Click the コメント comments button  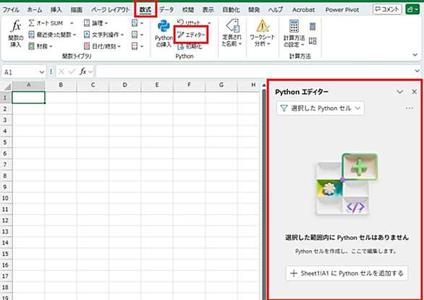point(388,9)
